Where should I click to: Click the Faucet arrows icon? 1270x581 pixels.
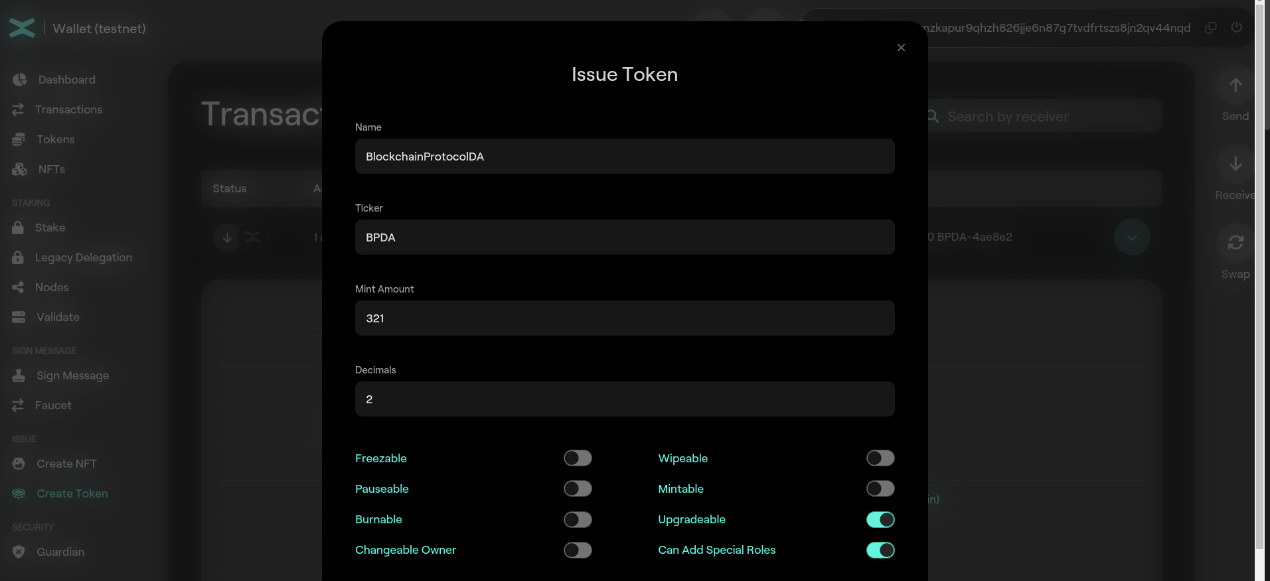(18, 405)
